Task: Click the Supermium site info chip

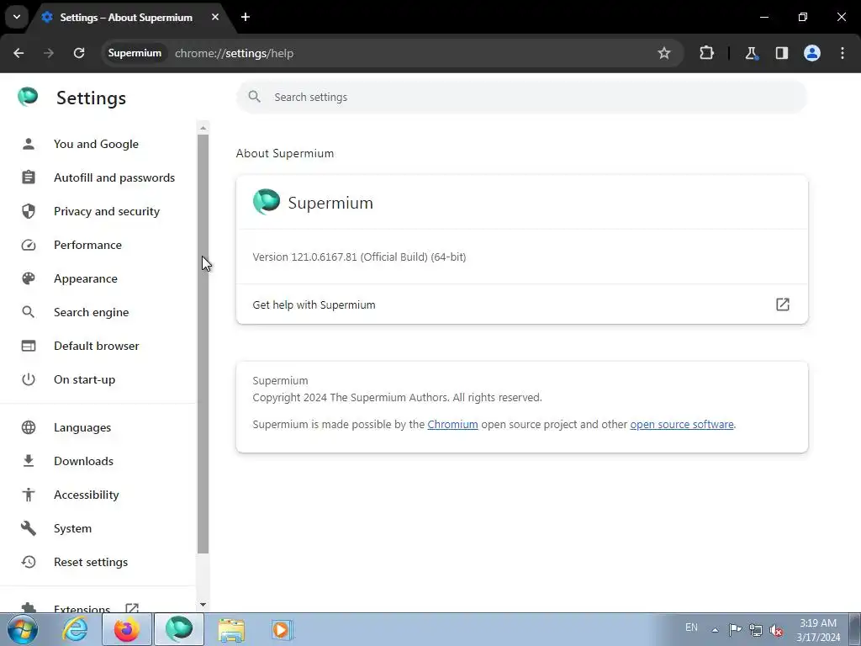Action: pos(135,53)
